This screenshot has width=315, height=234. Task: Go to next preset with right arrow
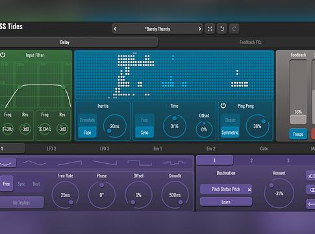(x=199, y=29)
